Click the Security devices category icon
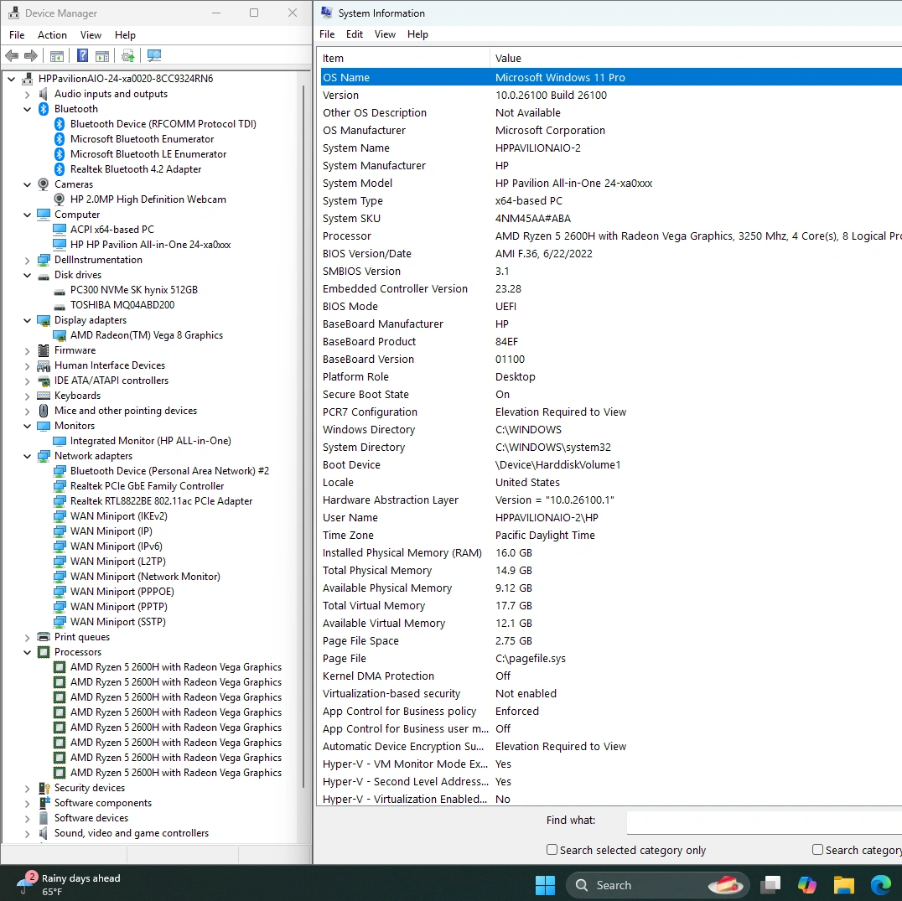Viewport: 902px width, 901px height. (x=44, y=788)
